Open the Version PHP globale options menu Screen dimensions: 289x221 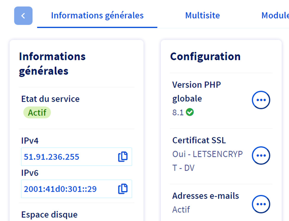pyautogui.click(x=261, y=100)
